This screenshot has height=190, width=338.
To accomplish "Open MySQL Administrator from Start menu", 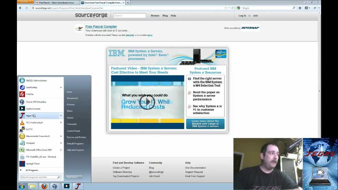I will 41,80.
